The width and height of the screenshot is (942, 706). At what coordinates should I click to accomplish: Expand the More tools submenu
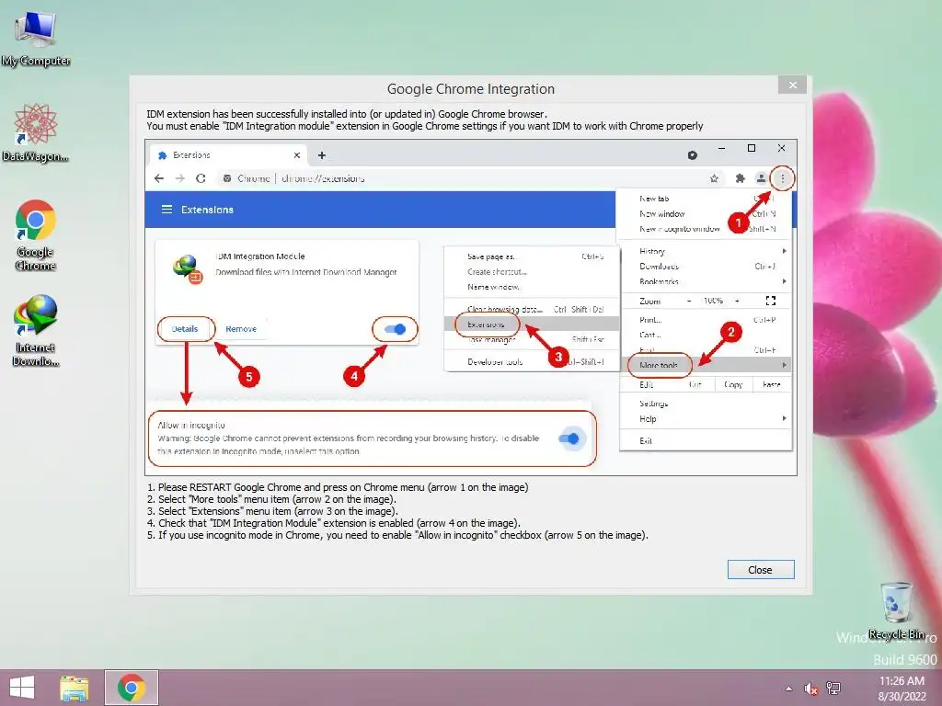coord(706,365)
